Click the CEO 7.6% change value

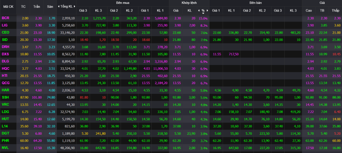point(204,33)
